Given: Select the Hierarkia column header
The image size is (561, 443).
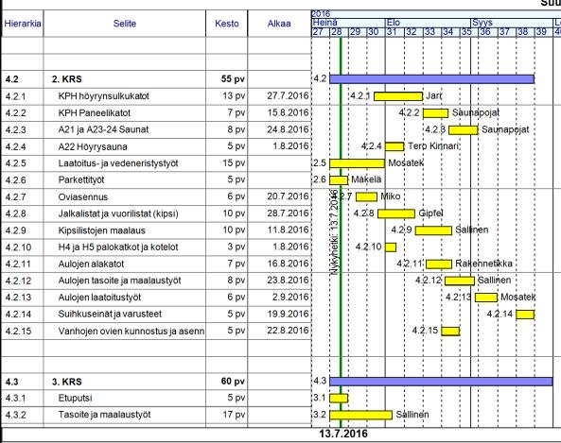Looking at the screenshot, I should [x=23, y=24].
